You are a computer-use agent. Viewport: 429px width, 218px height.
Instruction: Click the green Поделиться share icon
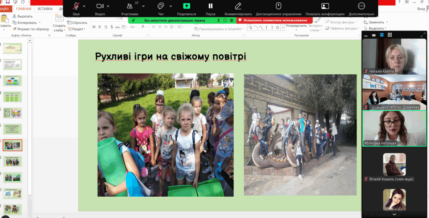(186, 6)
